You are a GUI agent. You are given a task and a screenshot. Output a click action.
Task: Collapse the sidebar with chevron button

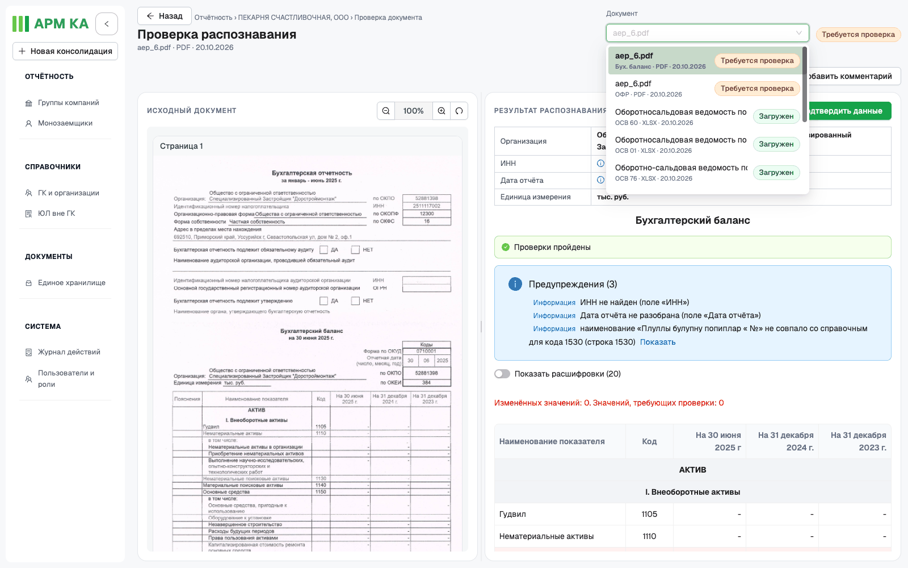click(107, 24)
